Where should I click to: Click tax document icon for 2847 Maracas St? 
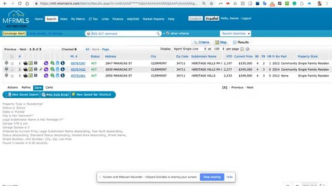(x=58, y=63)
